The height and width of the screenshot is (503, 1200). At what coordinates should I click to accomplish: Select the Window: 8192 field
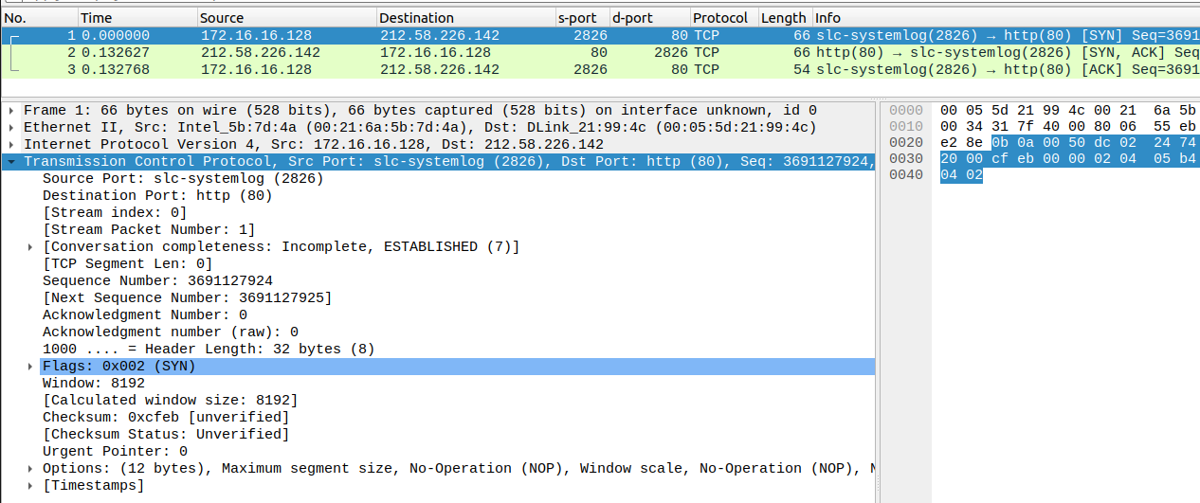click(93, 384)
